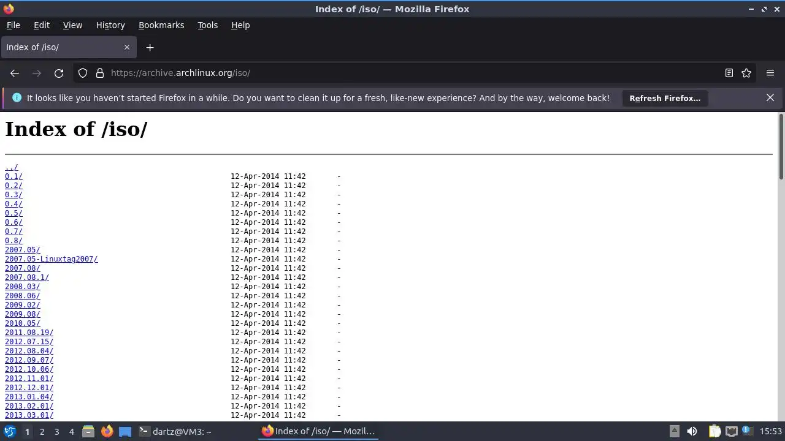Open the 0.5/ directory link
Screen dimensions: 785x441
[x=13, y=213]
